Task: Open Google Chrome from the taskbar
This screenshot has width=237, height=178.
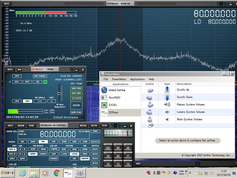Action: click(x=57, y=173)
